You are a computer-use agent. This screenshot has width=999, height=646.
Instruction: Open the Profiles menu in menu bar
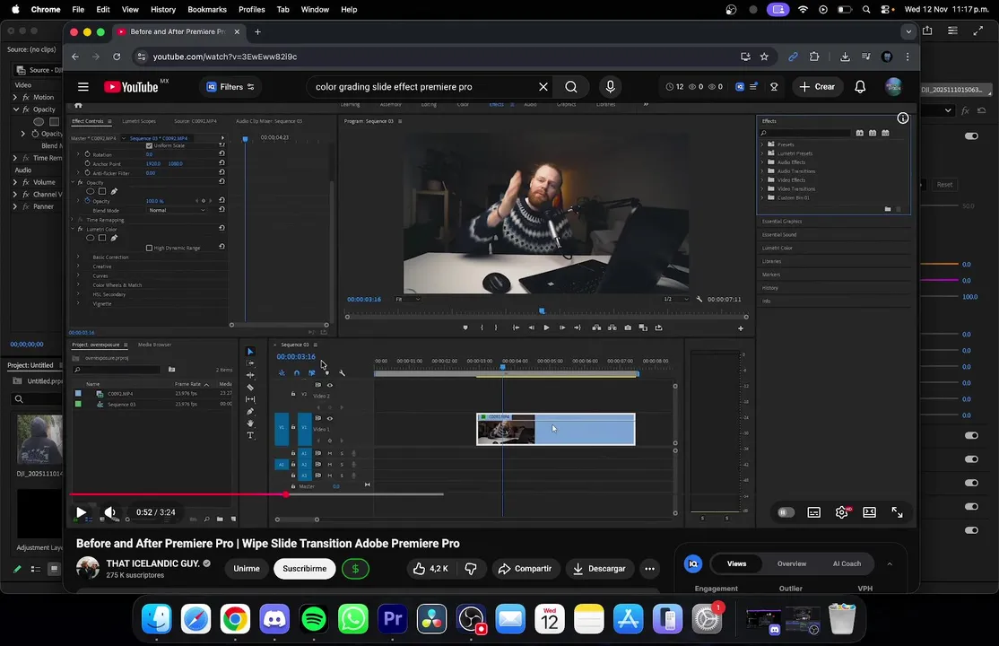coord(252,10)
